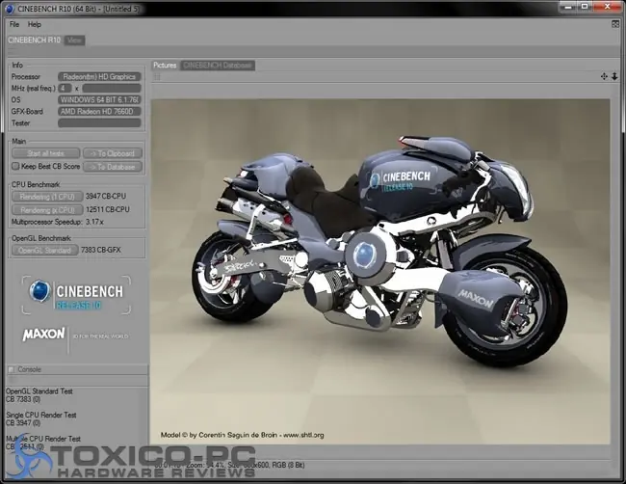
Task: Copy results with To Clipboard button
Action: coord(113,153)
